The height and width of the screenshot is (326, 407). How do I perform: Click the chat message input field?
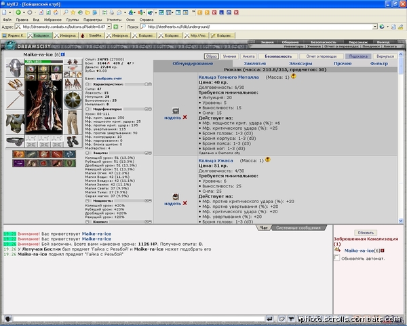point(139,319)
